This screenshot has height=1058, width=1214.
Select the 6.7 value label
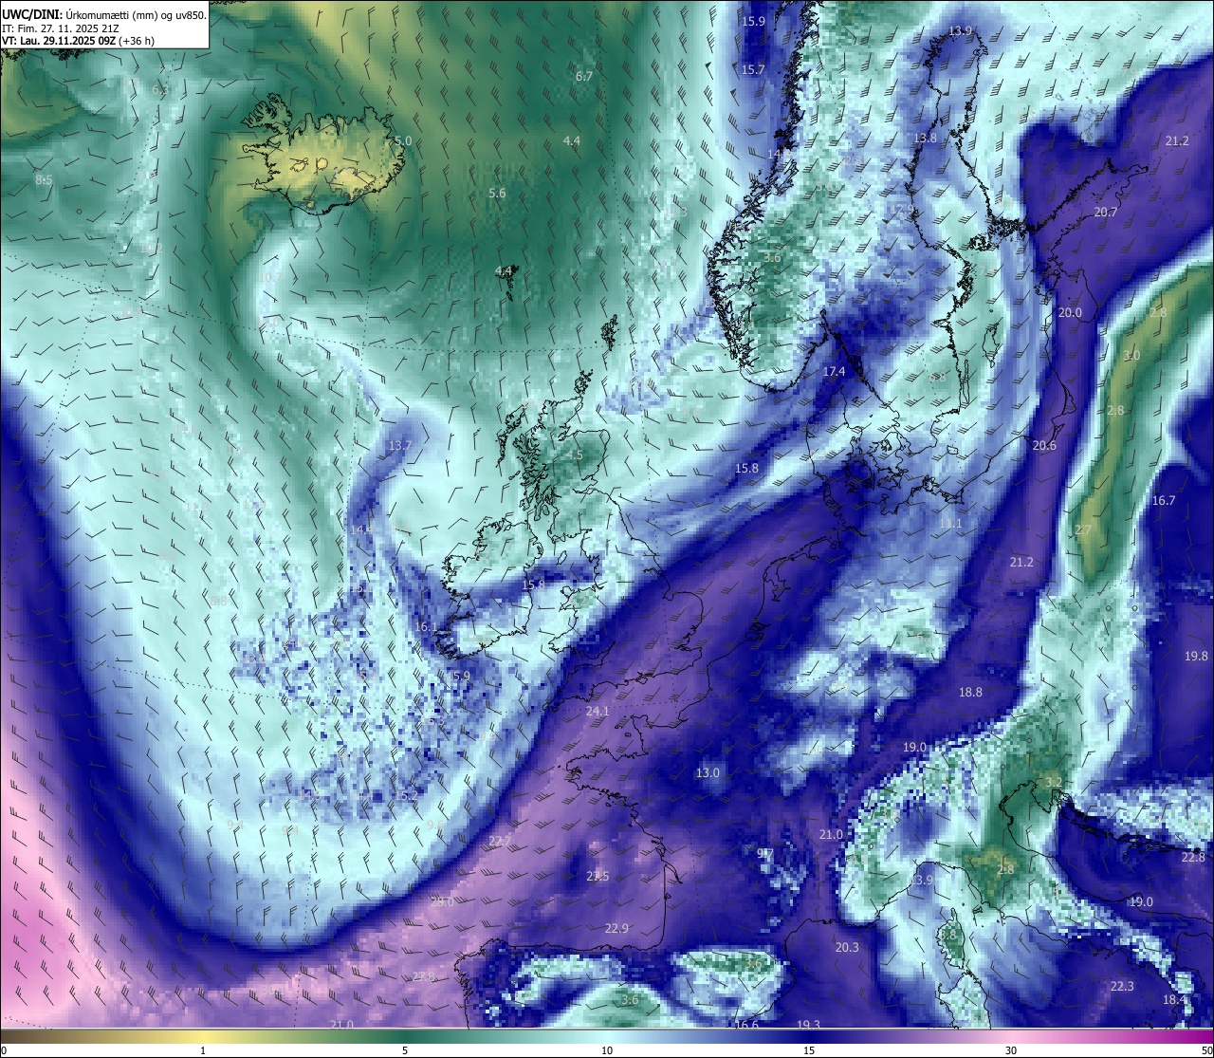click(584, 76)
